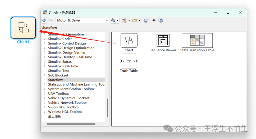Select the Stateflow library row
256x139 pixels.
coord(76,80)
